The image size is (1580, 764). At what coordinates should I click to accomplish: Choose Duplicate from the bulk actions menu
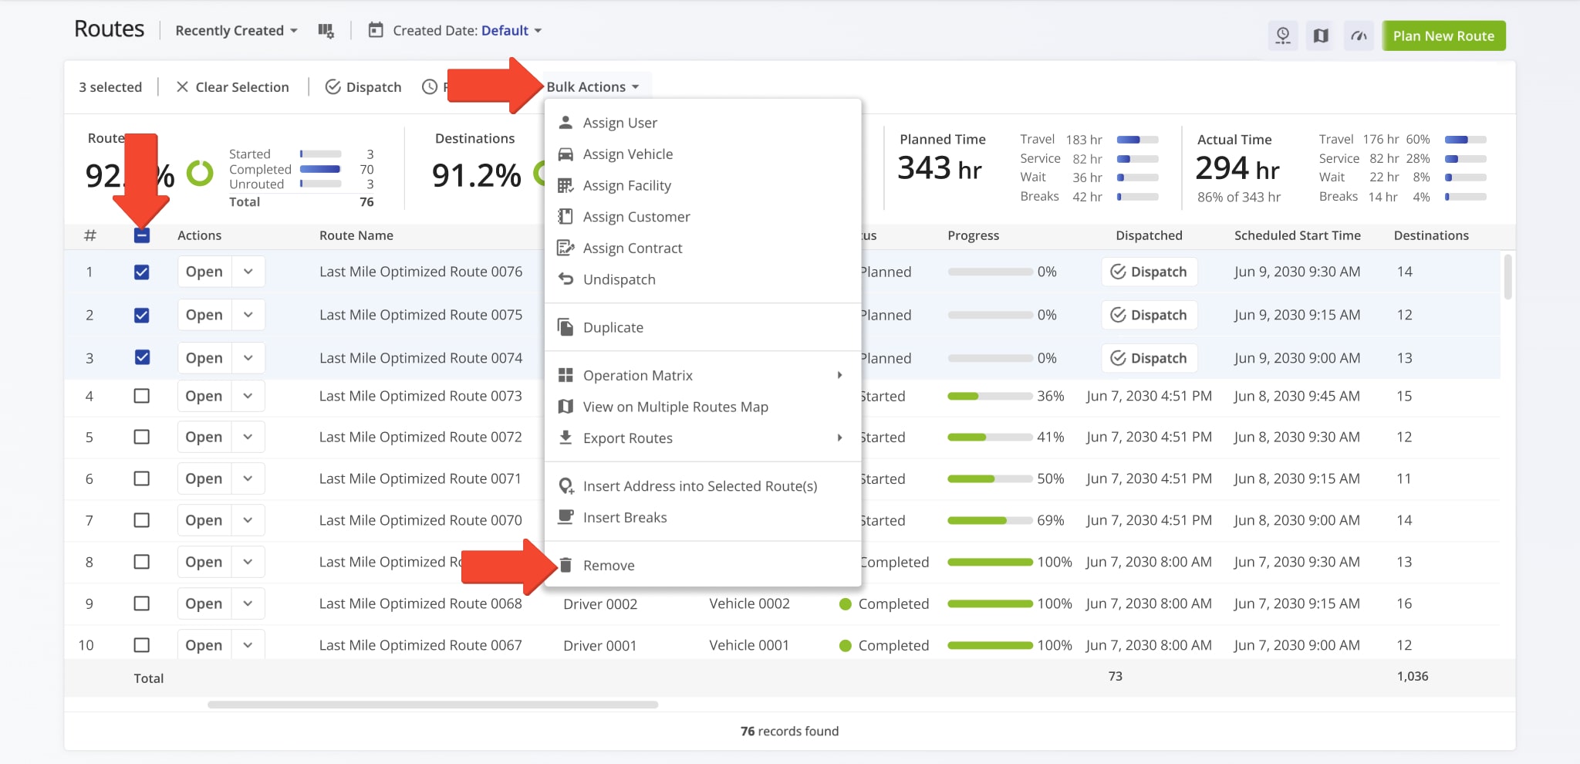pyautogui.click(x=613, y=327)
